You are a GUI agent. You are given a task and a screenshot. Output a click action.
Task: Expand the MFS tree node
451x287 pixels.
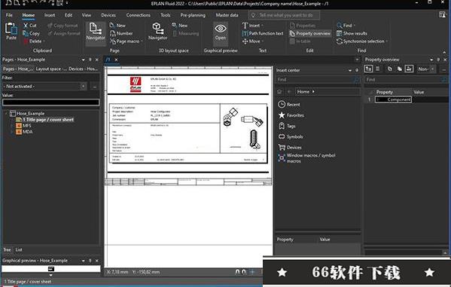tap(12, 126)
